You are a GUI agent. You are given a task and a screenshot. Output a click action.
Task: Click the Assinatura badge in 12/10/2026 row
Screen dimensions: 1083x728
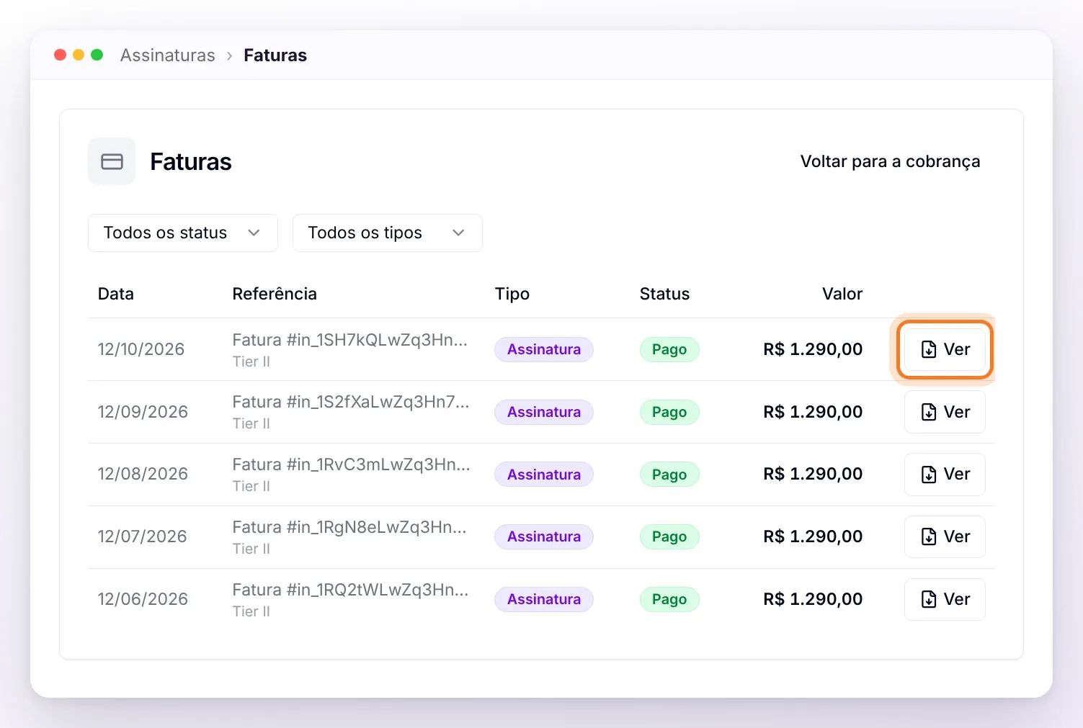[x=544, y=349]
